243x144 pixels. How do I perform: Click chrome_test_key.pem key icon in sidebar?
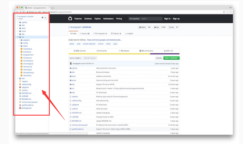click(20, 102)
